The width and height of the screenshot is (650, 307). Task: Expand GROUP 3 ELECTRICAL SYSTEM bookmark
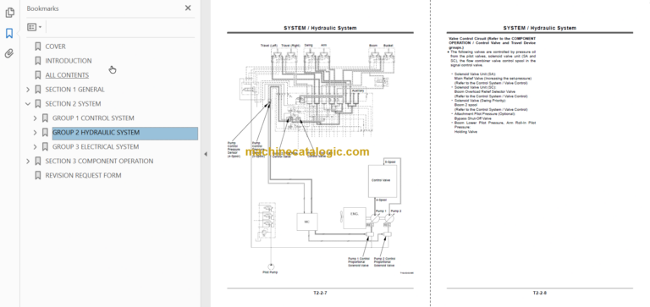click(36, 146)
